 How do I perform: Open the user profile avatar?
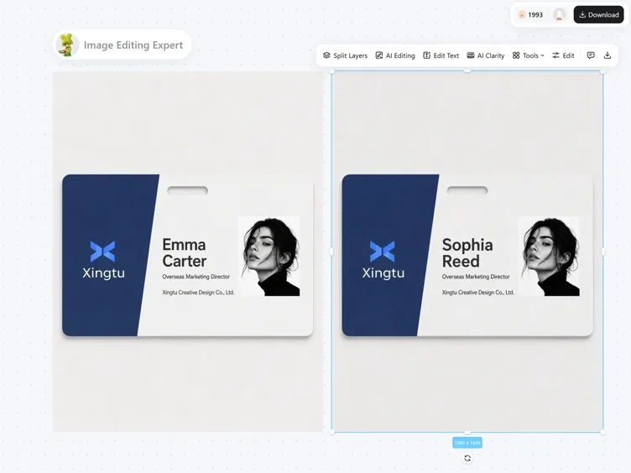click(560, 15)
